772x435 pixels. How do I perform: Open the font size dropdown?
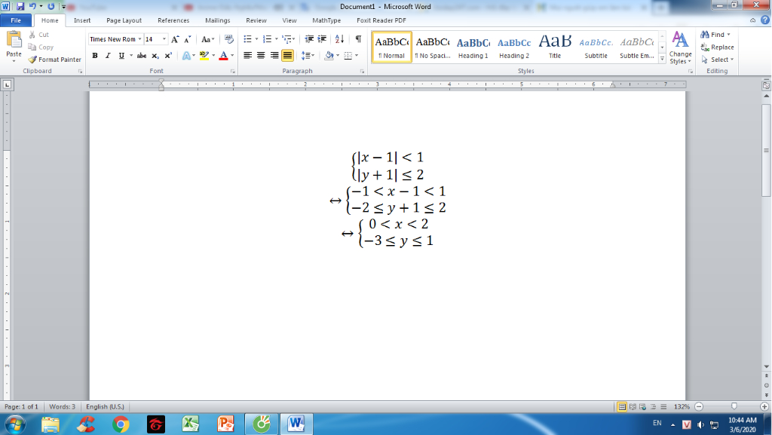pyautogui.click(x=164, y=39)
